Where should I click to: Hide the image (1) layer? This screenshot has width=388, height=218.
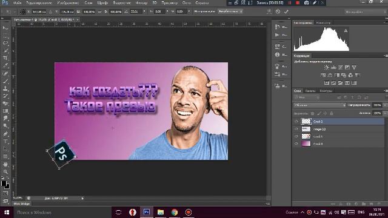click(296, 129)
